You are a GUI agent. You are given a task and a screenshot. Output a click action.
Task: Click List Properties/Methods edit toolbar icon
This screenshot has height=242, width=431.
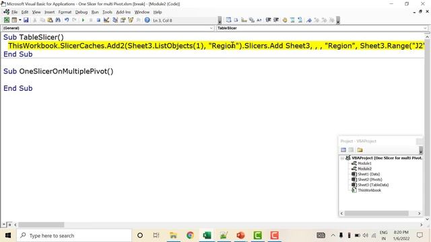(228, 20)
